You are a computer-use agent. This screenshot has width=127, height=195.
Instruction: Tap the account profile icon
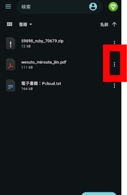pos(93,6)
